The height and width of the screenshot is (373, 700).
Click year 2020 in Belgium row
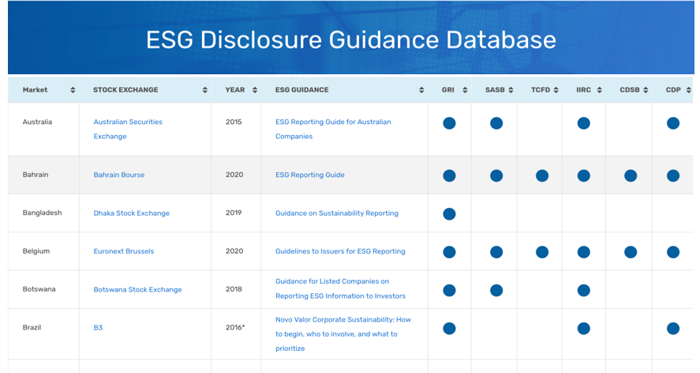[x=234, y=251]
